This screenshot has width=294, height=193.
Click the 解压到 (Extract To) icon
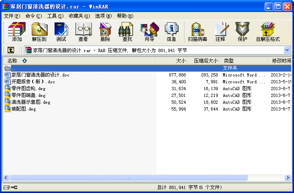pos(39,32)
